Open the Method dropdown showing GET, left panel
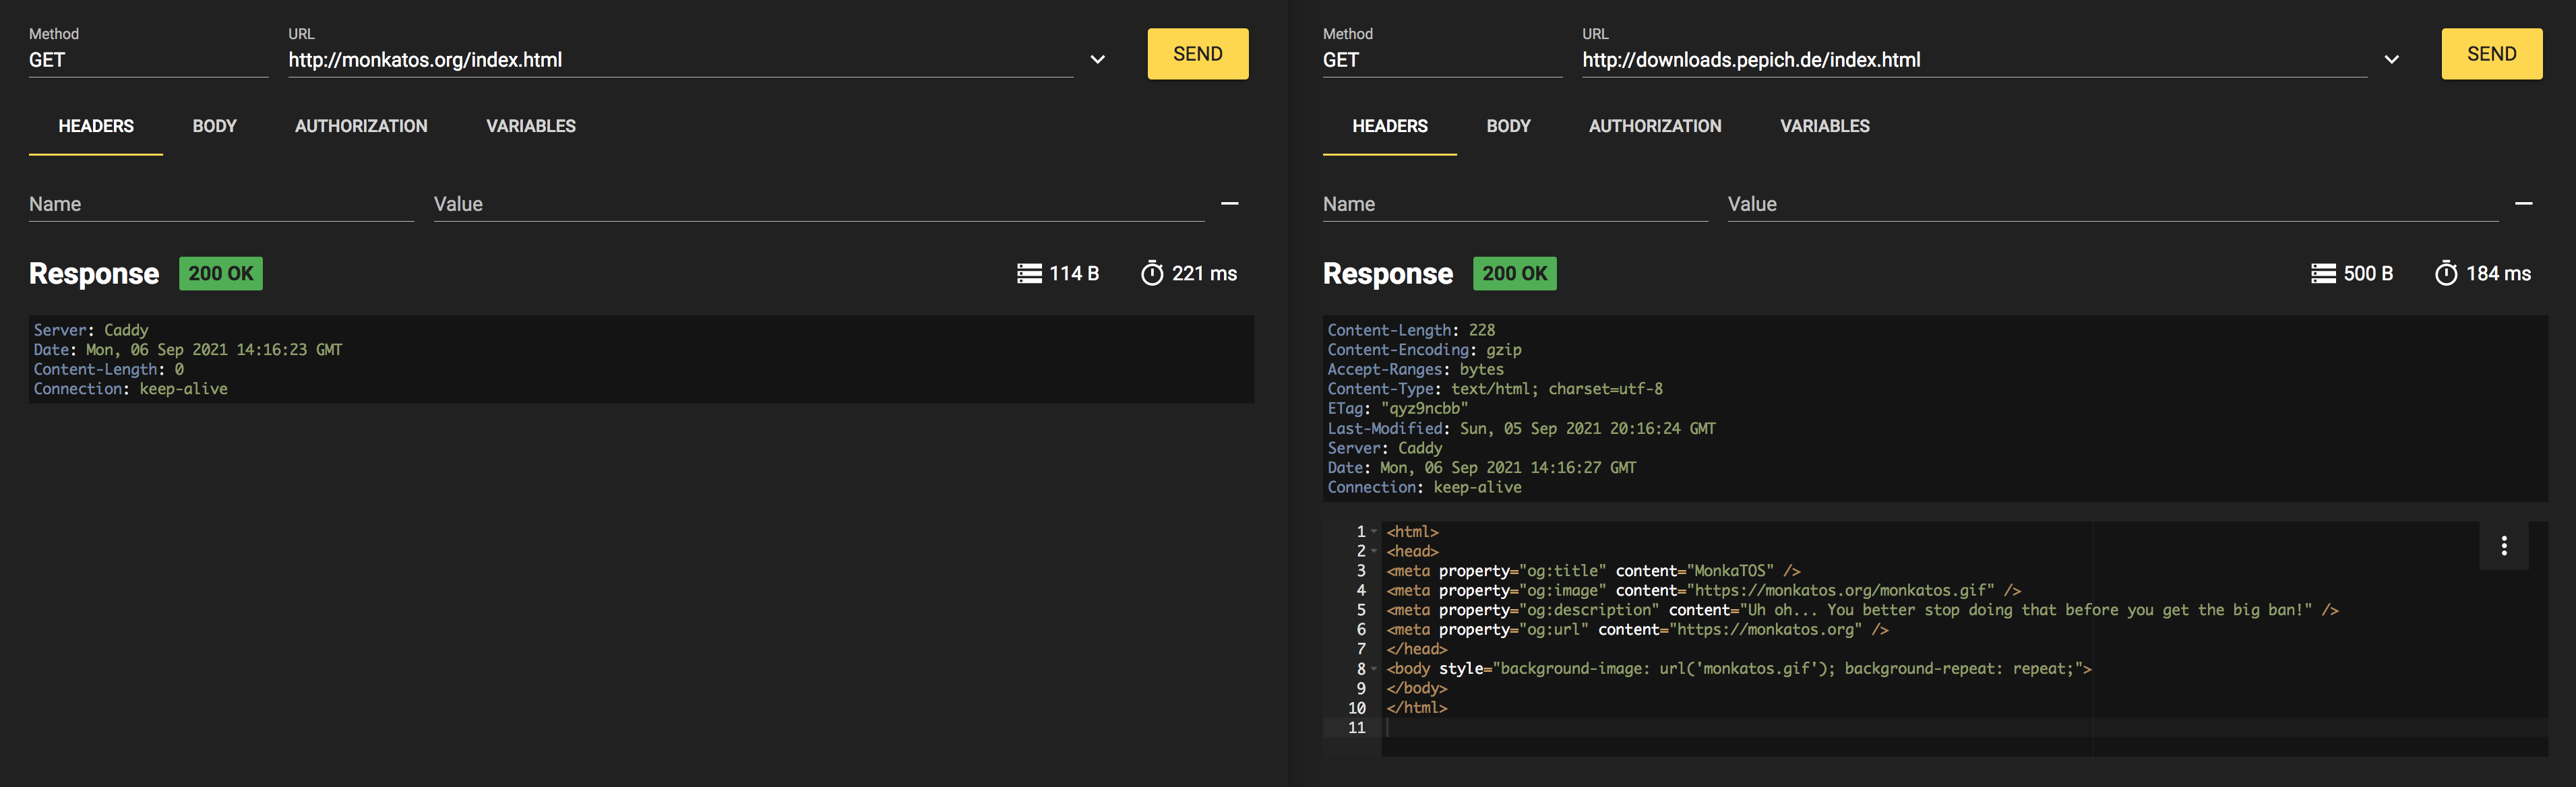Screen dimensions: 2576x787 (148, 59)
